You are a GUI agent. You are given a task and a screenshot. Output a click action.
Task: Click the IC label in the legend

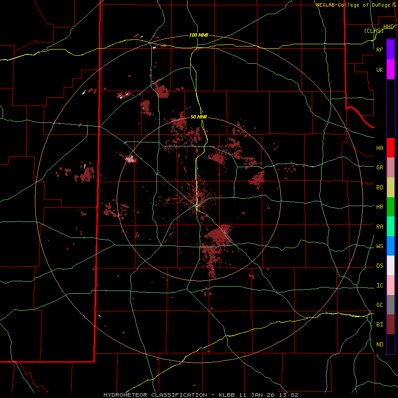pyautogui.click(x=380, y=286)
